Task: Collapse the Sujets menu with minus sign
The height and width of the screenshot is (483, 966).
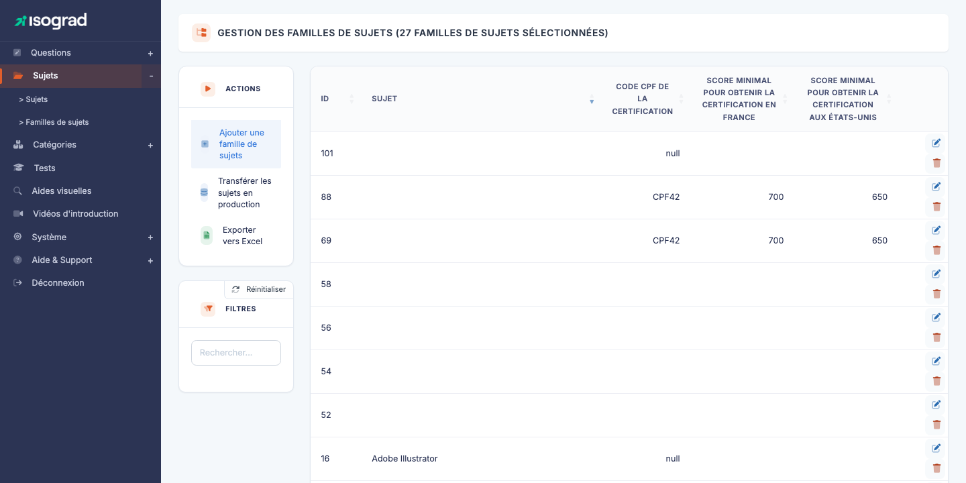Action: (x=151, y=76)
